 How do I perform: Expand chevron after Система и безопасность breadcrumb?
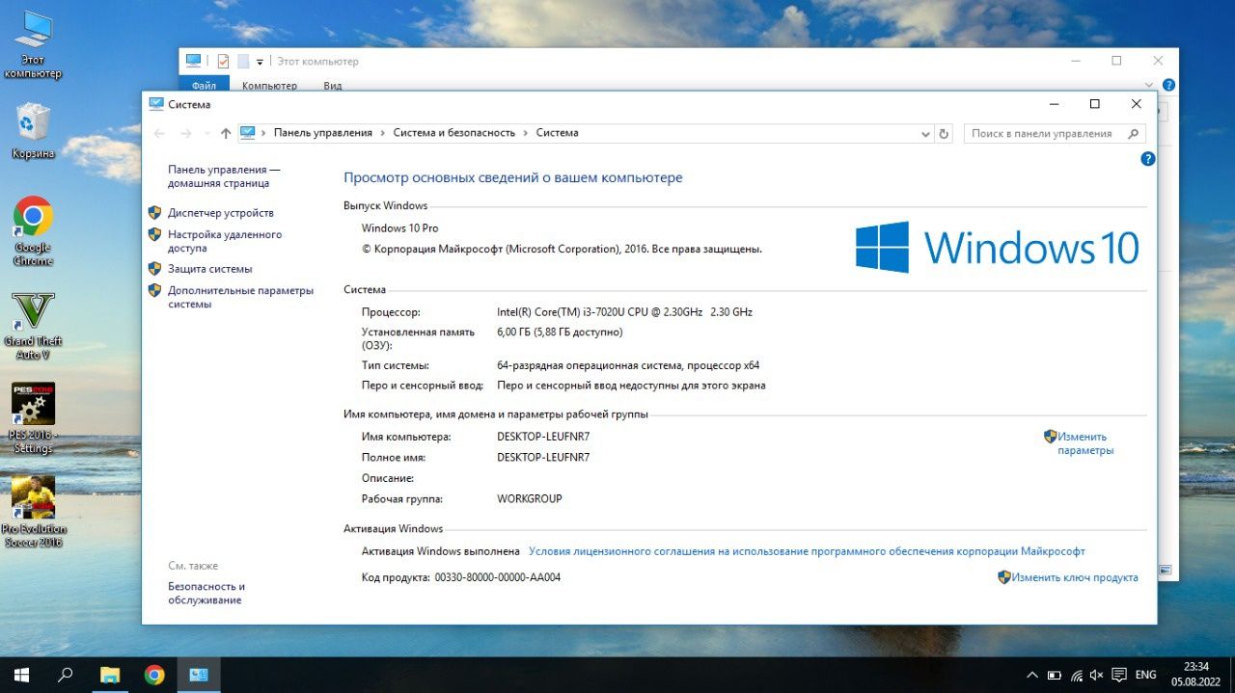pos(526,133)
